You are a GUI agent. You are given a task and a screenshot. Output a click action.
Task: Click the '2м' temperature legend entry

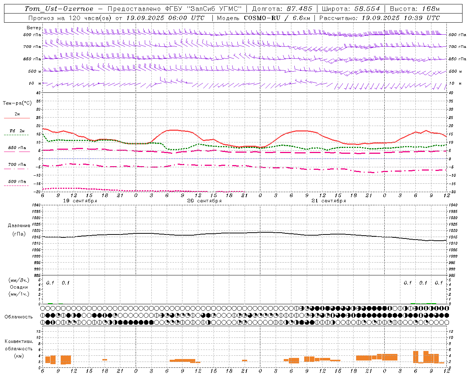click(17, 114)
